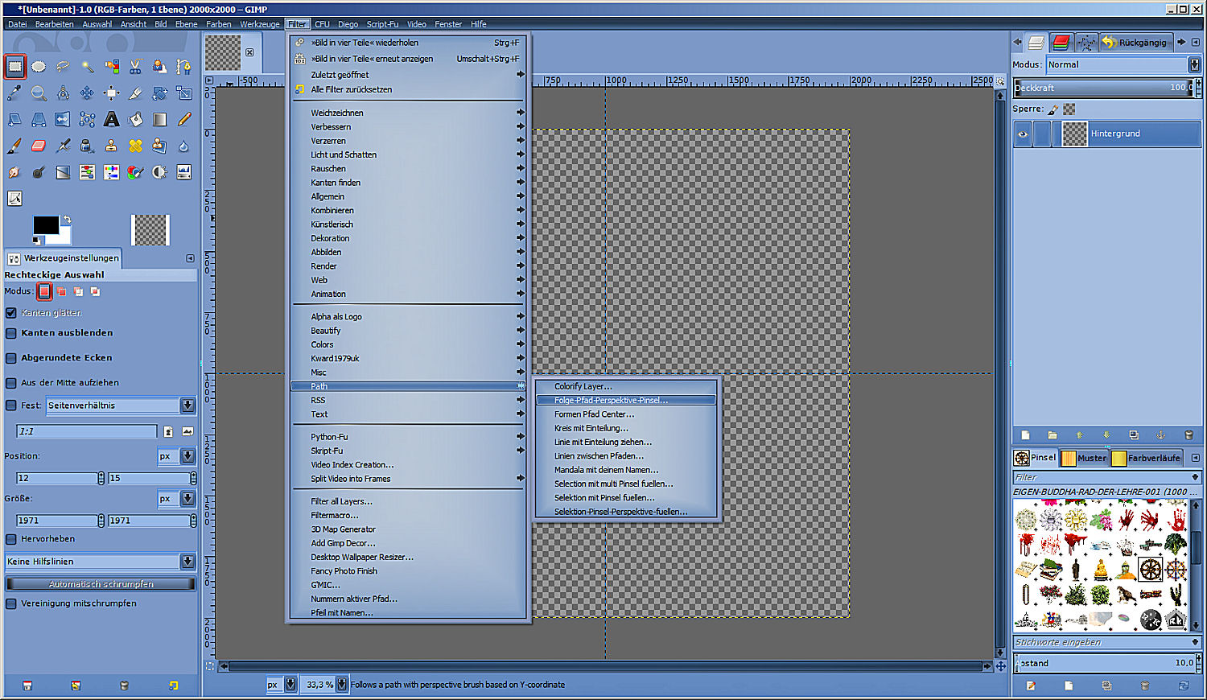Anchor the floating layer
The height and width of the screenshot is (700, 1207).
coord(1160,435)
